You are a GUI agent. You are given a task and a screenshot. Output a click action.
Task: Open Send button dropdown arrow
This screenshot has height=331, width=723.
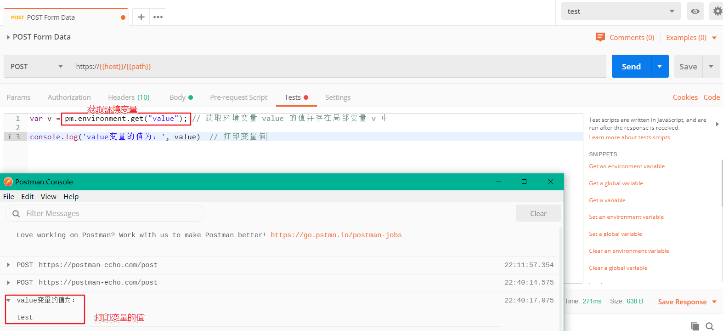(660, 66)
